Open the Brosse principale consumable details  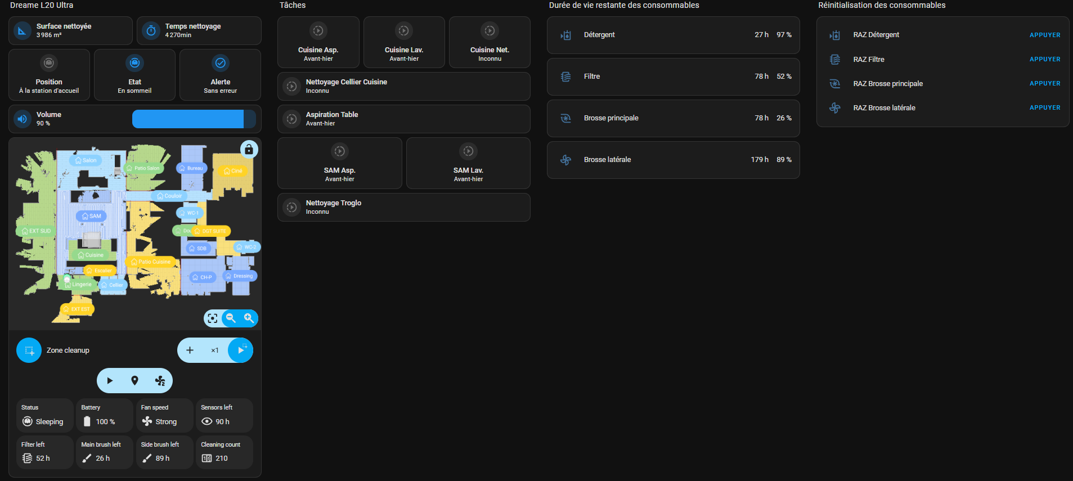[674, 118]
